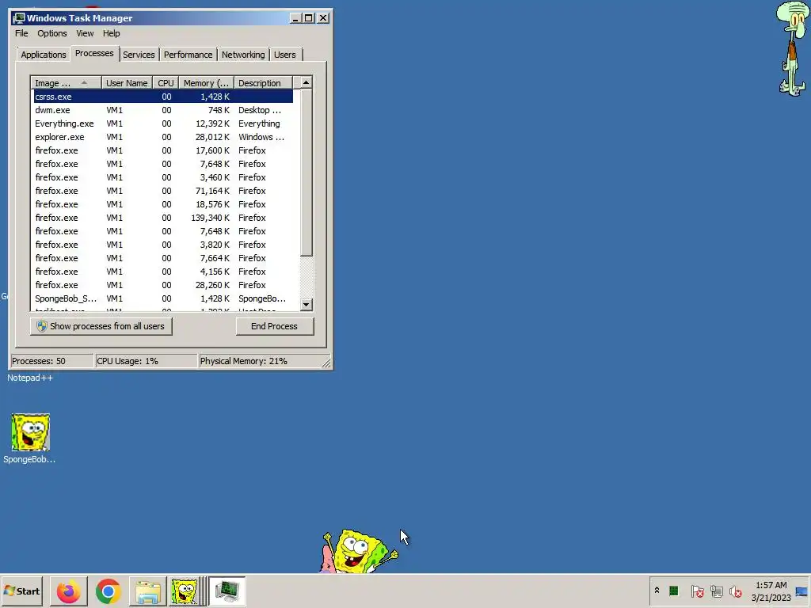Image resolution: width=811 pixels, height=608 pixels.
Task: Click the Start button
Action: point(22,591)
